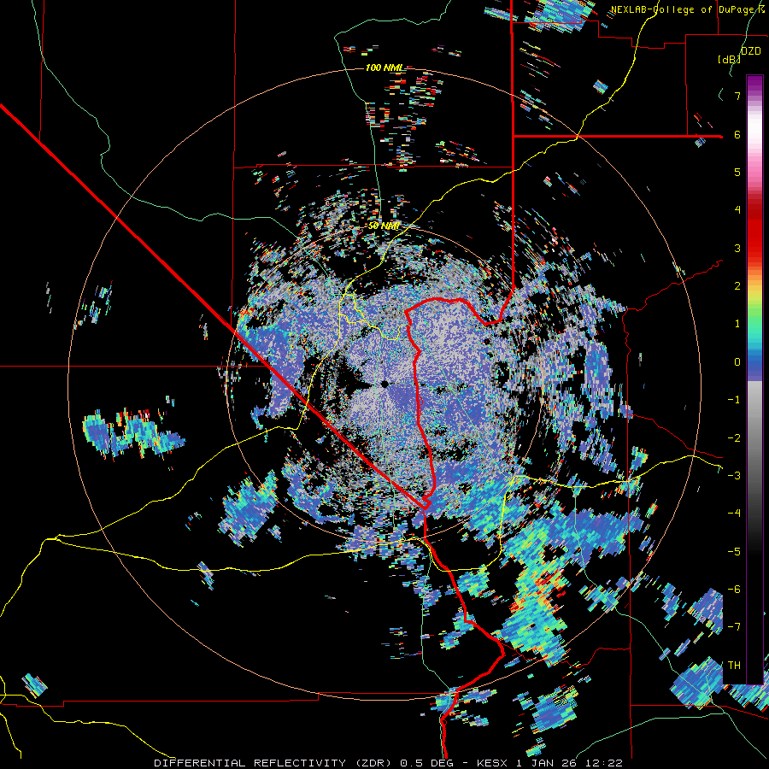
Task: Click the "DIFFERENTIAL REFLECTIVITY (ZDR)" caption title
Action: click(274, 763)
